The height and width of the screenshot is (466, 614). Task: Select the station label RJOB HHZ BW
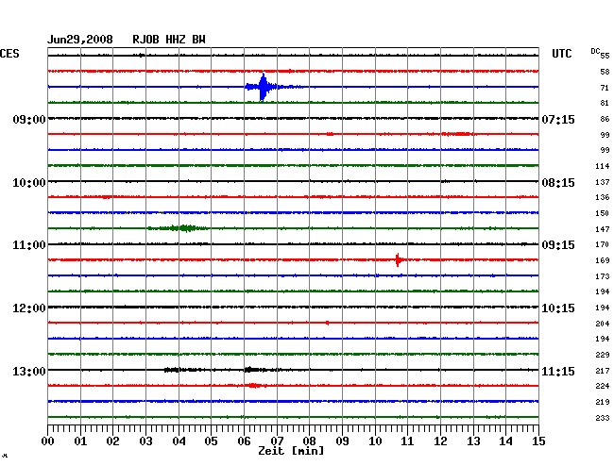click(x=169, y=40)
